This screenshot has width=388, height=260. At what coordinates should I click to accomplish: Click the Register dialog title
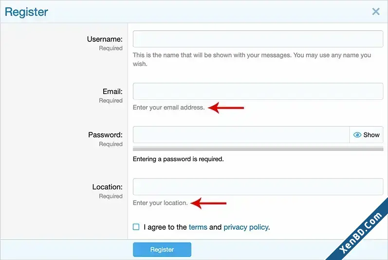[26, 12]
